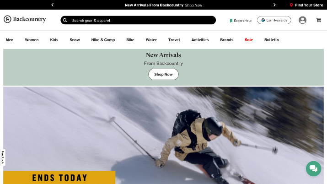Show previous promo banner with left chevron
327x184 pixels.
52,5
